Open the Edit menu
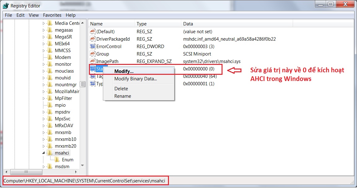The image size is (357, 188). (x=20, y=15)
